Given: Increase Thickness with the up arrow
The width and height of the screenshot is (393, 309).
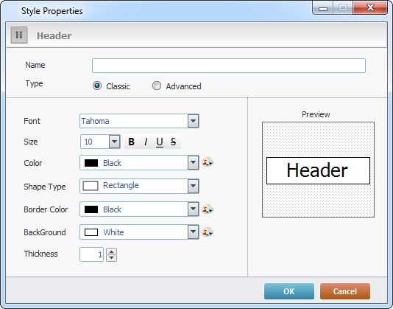Looking at the screenshot, I should (112, 251).
